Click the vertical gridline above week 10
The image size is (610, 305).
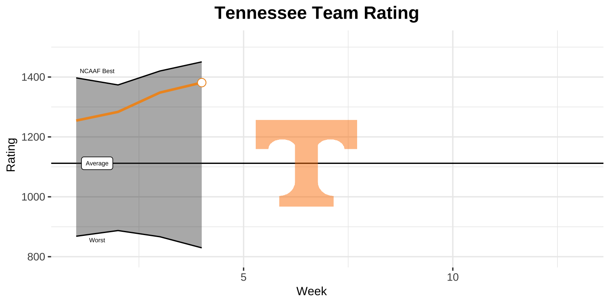[x=453, y=102]
